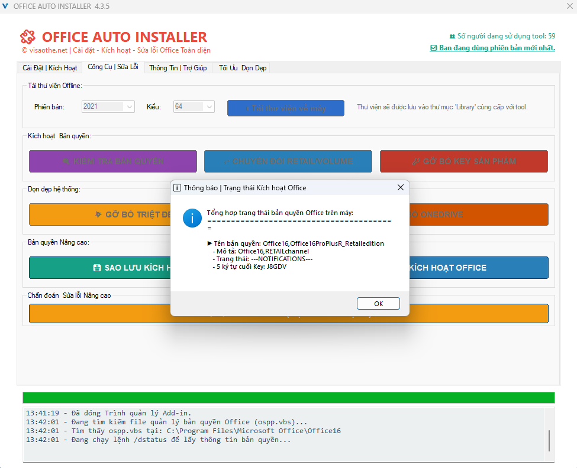This screenshot has width=577, height=468.
Task: Click '5 ký tự cuối Key: J8GDV' text
Action: [250, 266]
